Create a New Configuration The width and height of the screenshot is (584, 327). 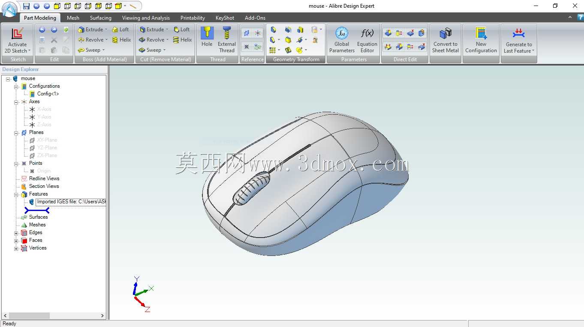pos(481,40)
